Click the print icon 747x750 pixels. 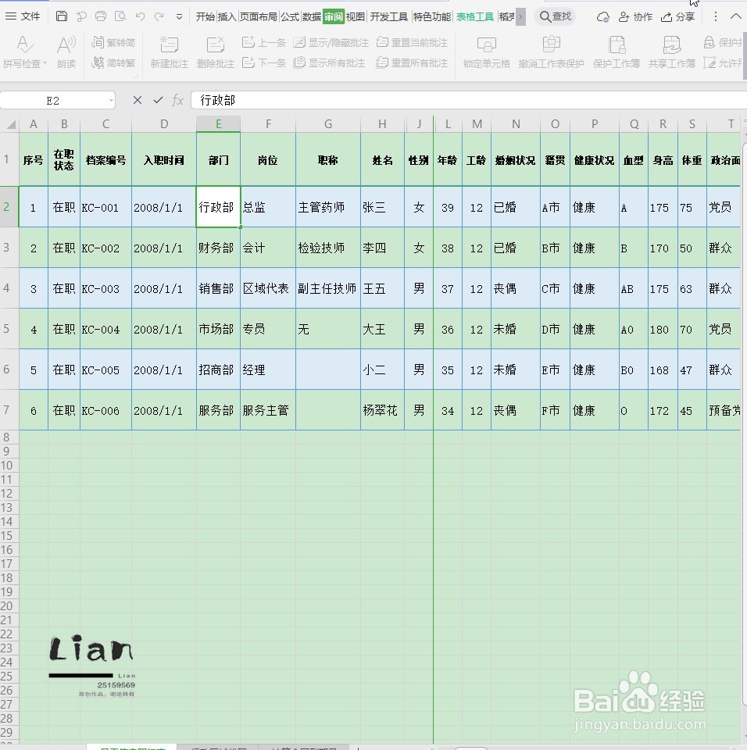[101, 16]
